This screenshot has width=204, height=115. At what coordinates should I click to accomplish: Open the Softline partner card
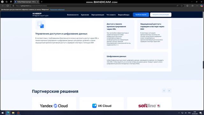[x=149, y=104]
